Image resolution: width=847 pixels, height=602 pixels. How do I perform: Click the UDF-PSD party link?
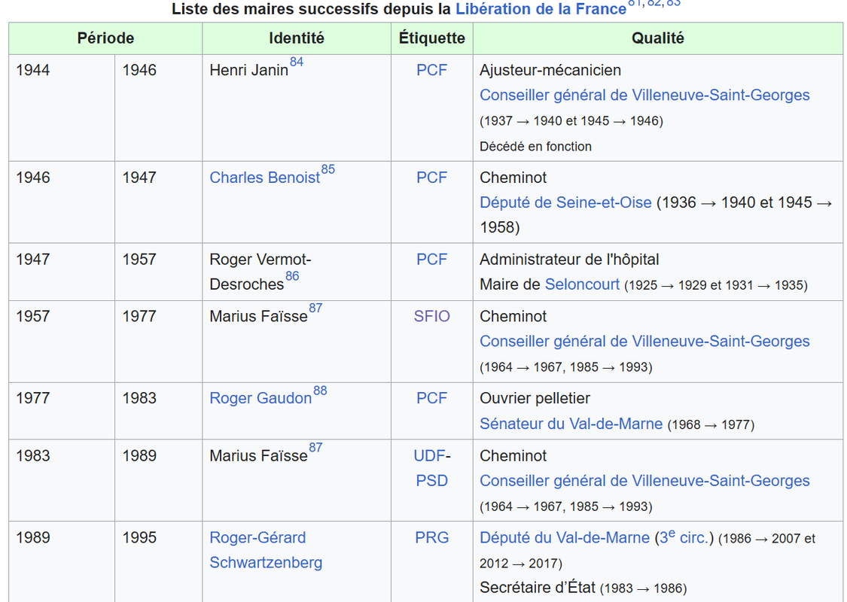point(431,468)
